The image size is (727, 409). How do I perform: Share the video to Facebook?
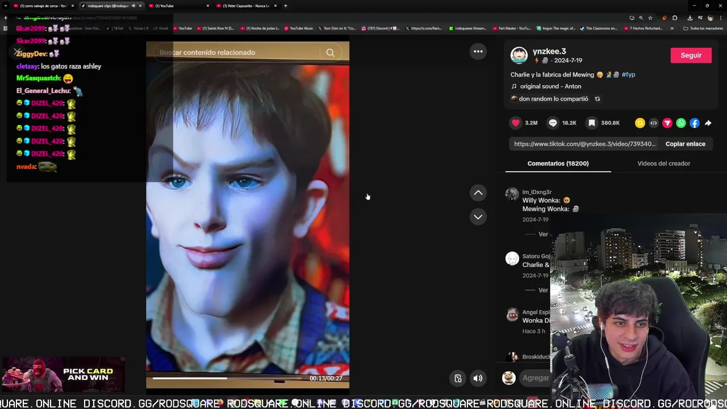tap(695, 123)
